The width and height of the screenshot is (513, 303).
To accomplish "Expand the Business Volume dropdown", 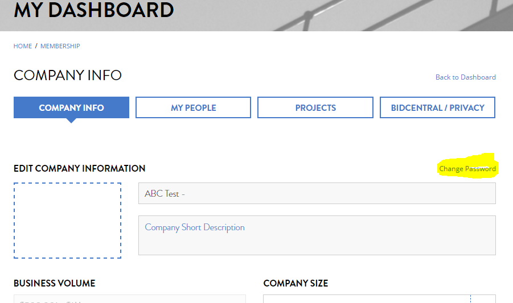I will [x=129, y=299].
